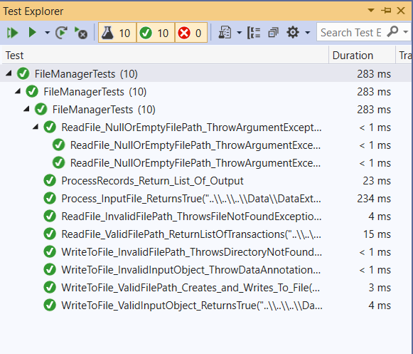This screenshot has width=413, height=354.
Task: Click the Search Test Explorer field
Action: (352, 33)
